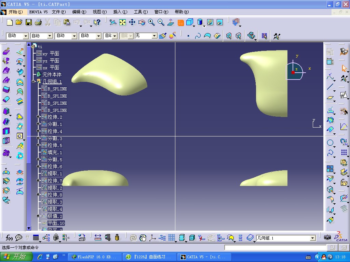Activate Fly mode airplane icon

[113, 22]
